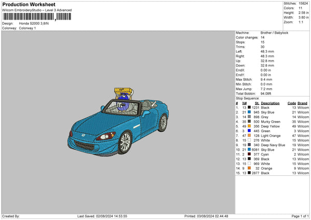Click the Total Bobbin value '94.08ft'
311x220 pixels.
266,94
